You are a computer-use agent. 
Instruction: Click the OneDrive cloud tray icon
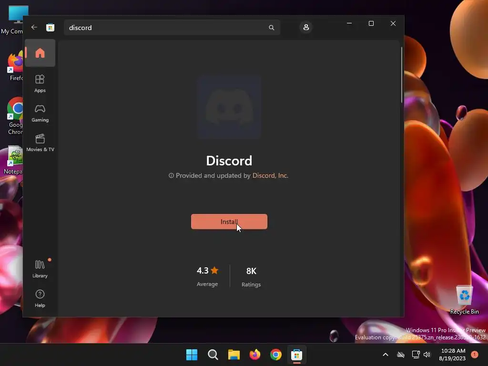click(401, 355)
